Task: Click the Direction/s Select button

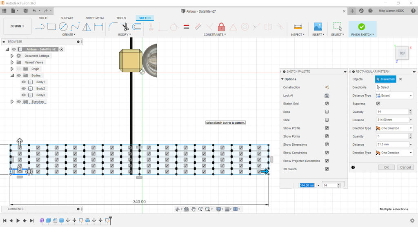Action: point(382,87)
